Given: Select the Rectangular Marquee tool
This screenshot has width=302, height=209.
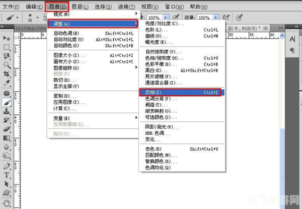Looking at the screenshot, I should [x=7, y=47].
